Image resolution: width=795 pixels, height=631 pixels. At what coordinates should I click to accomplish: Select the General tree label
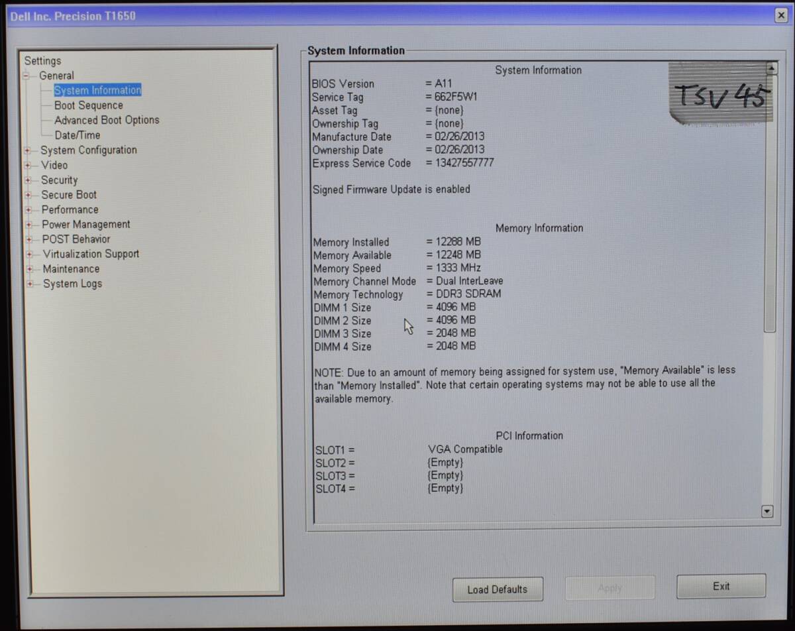(x=56, y=76)
